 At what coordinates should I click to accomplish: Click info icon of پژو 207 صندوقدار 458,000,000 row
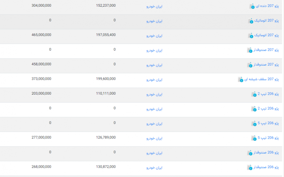click(250, 65)
